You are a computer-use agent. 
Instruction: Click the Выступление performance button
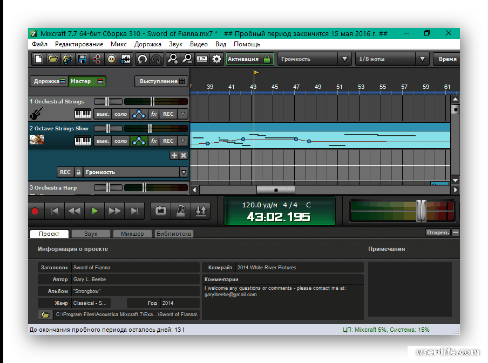161,81
